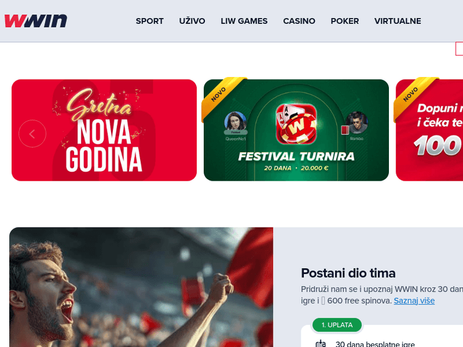463x347 pixels.
Task: Open the Dopuni 100 promo banner
Action: point(429,130)
